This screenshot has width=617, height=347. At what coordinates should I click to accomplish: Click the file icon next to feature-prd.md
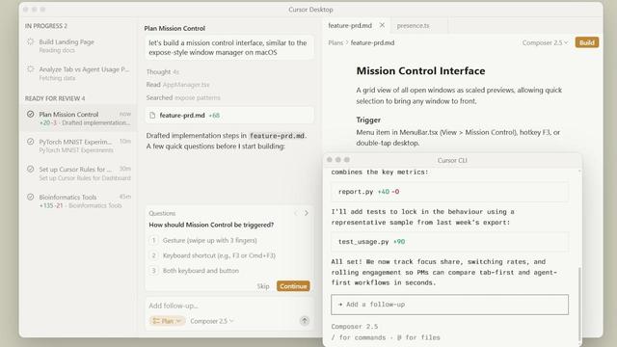152,116
